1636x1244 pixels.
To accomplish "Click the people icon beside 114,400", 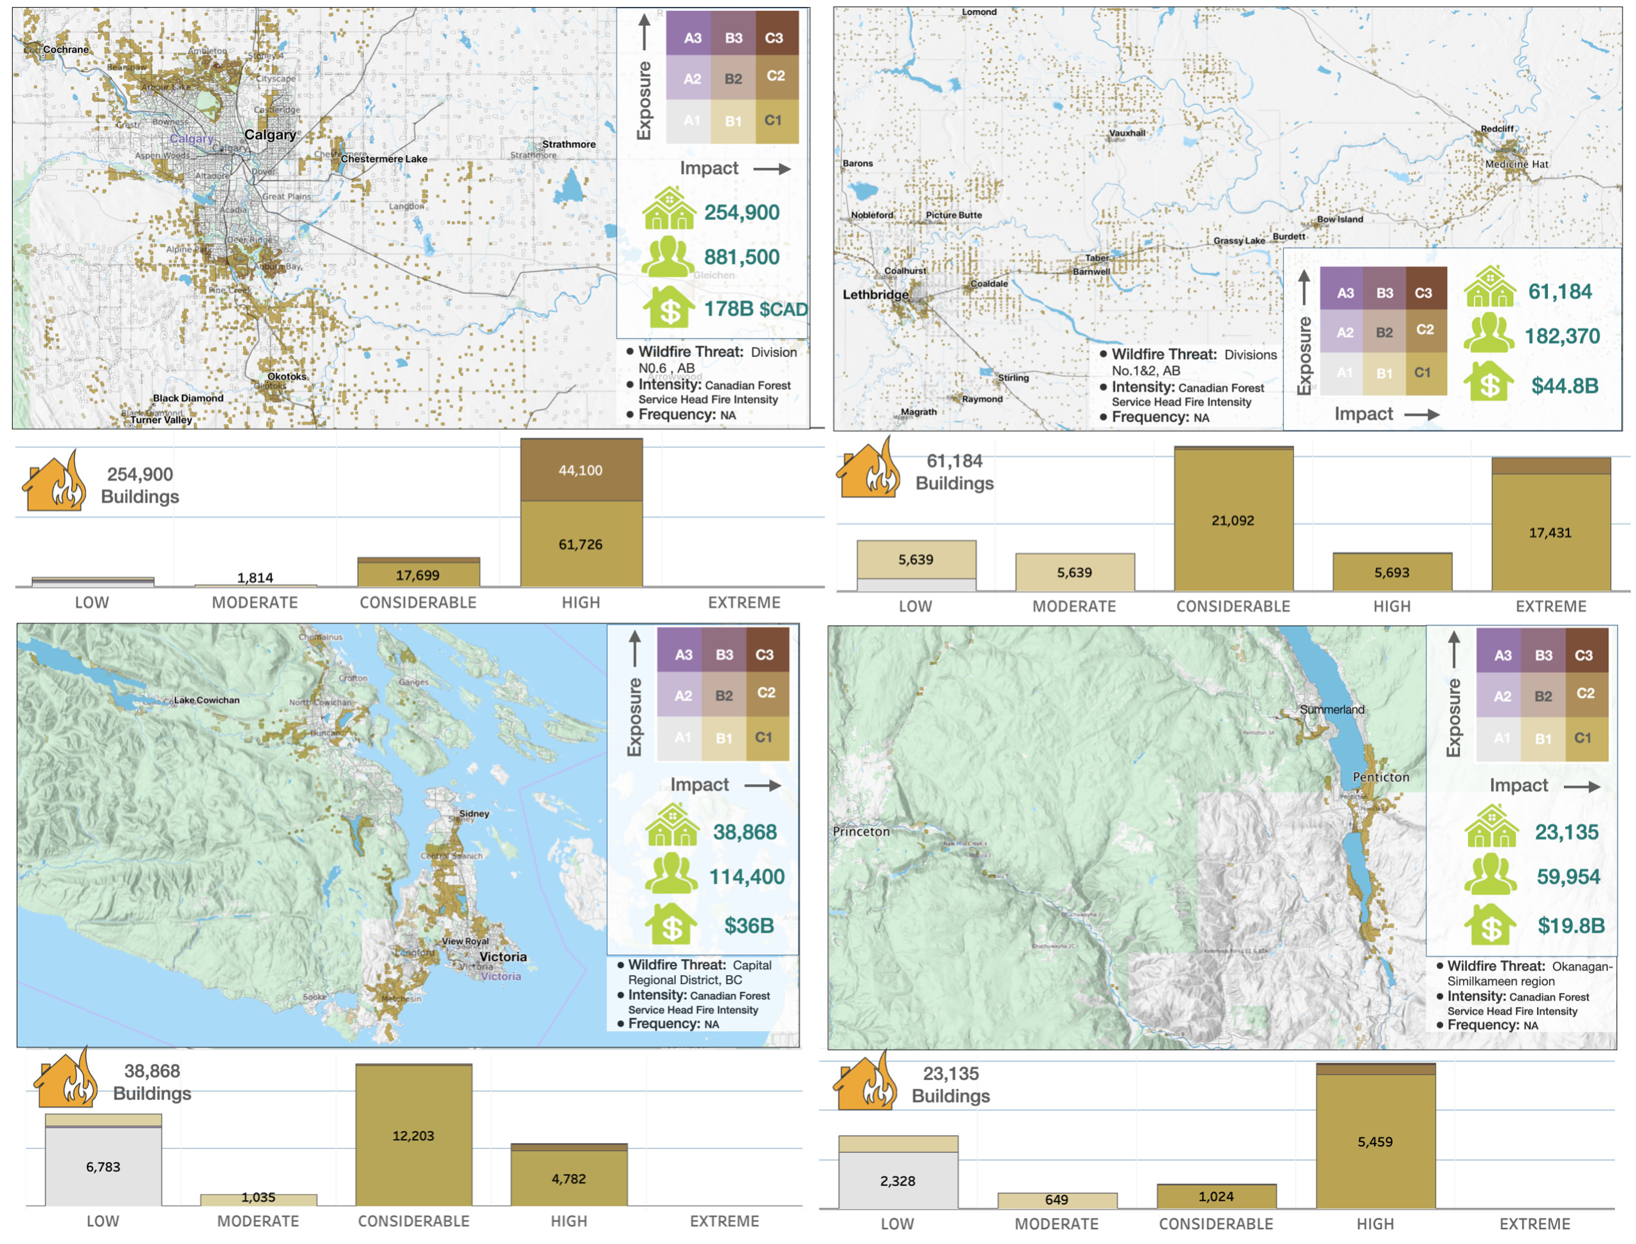I will click(671, 875).
